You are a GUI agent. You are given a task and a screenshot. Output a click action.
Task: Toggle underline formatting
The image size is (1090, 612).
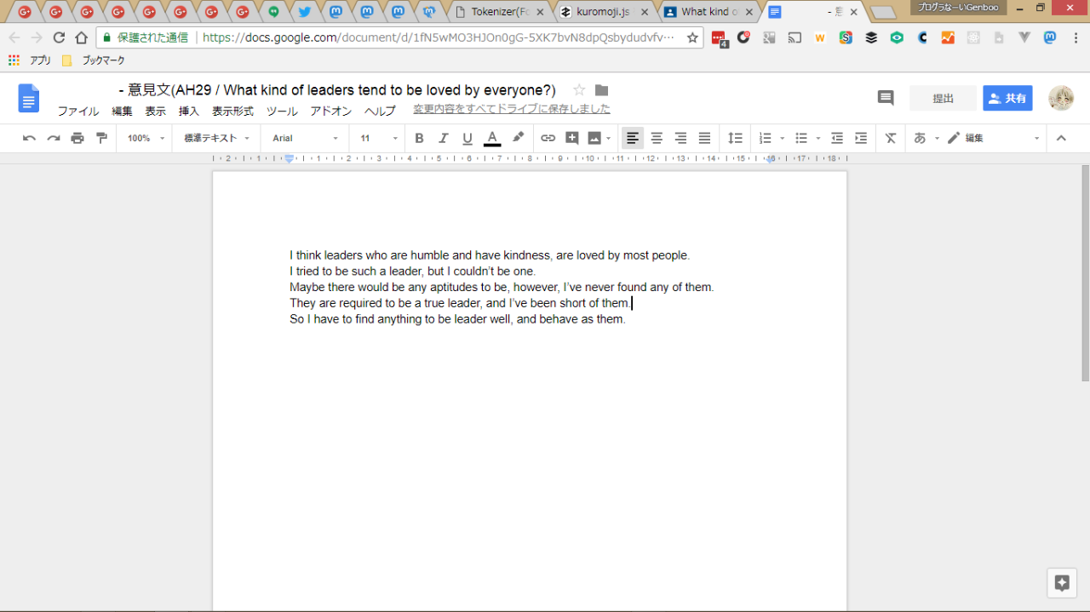tap(467, 138)
